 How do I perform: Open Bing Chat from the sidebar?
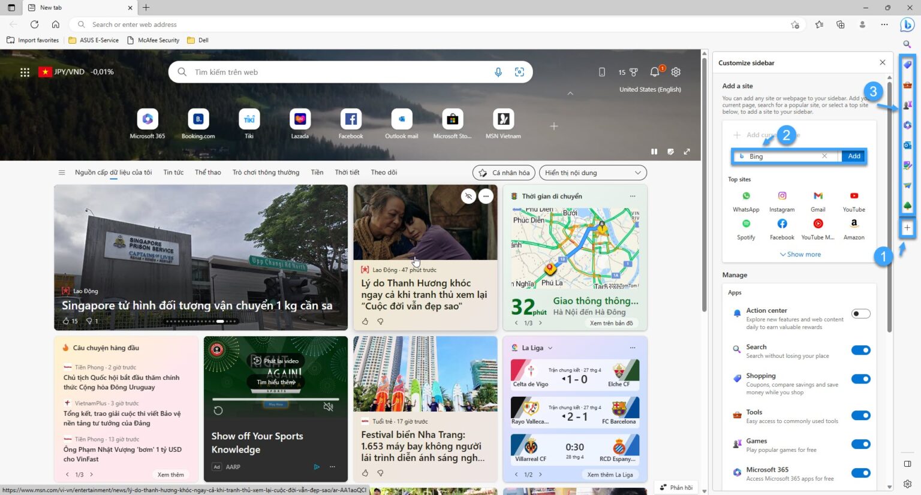tap(907, 25)
